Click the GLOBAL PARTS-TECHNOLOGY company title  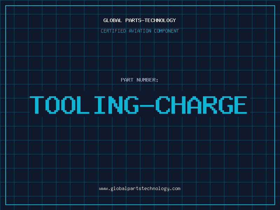point(140,20)
